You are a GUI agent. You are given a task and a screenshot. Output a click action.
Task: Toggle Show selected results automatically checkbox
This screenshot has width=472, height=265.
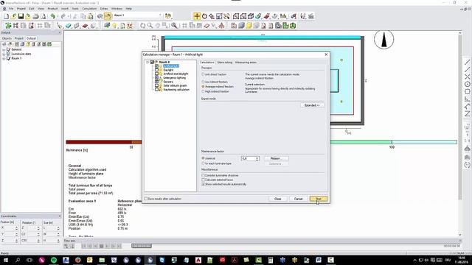click(204, 184)
